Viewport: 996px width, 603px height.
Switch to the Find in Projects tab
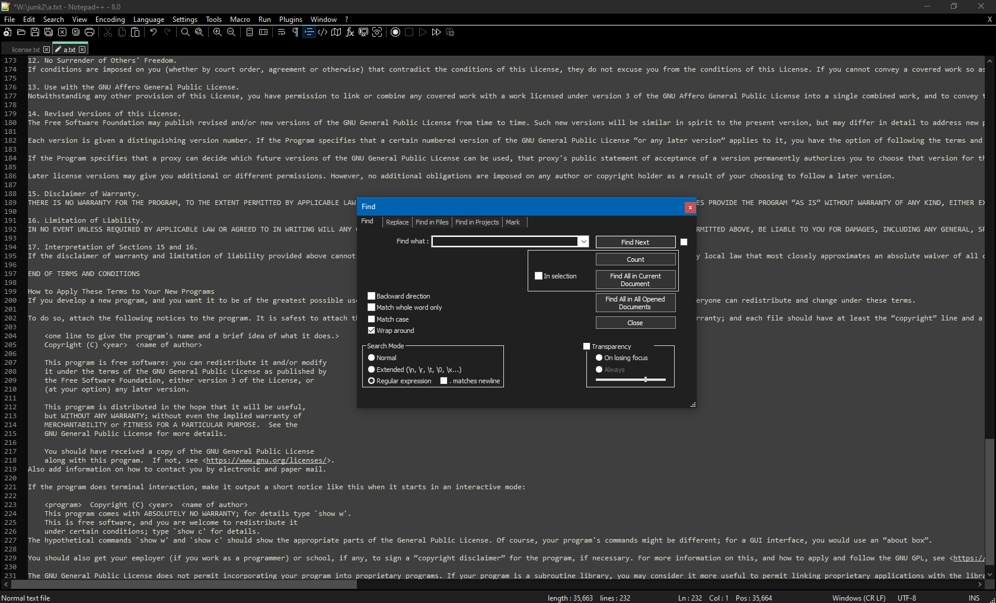pos(477,222)
